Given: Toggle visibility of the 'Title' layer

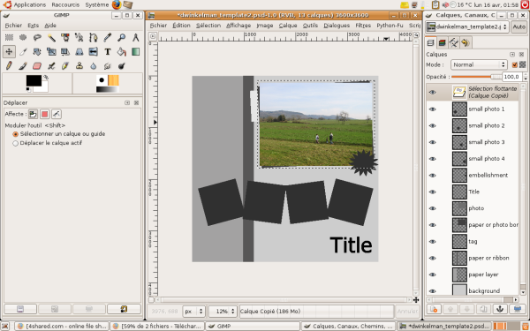Looking at the screenshot, I should (432, 192).
